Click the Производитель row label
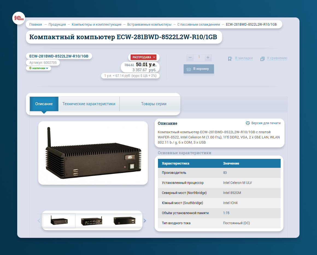Image resolution: width=317 pixels, height=255 pixels. pyautogui.click(x=174, y=173)
